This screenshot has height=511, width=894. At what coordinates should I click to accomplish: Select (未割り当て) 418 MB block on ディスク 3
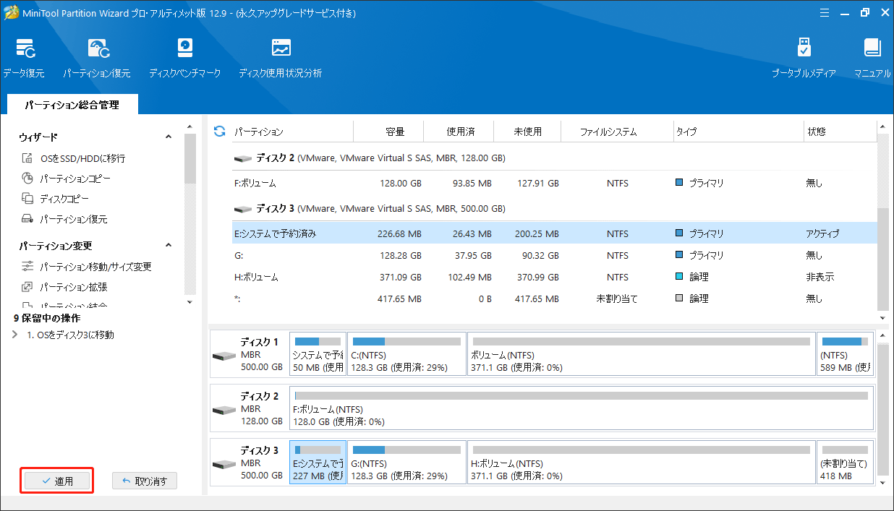(x=845, y=463)
